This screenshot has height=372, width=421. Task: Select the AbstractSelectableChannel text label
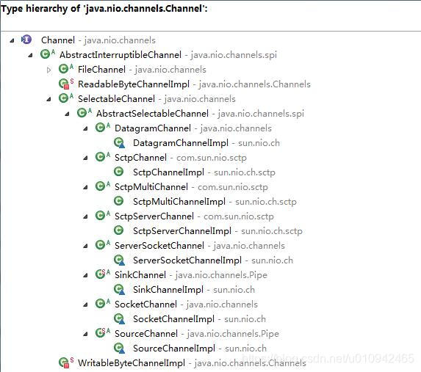click(x=153, y=114)
